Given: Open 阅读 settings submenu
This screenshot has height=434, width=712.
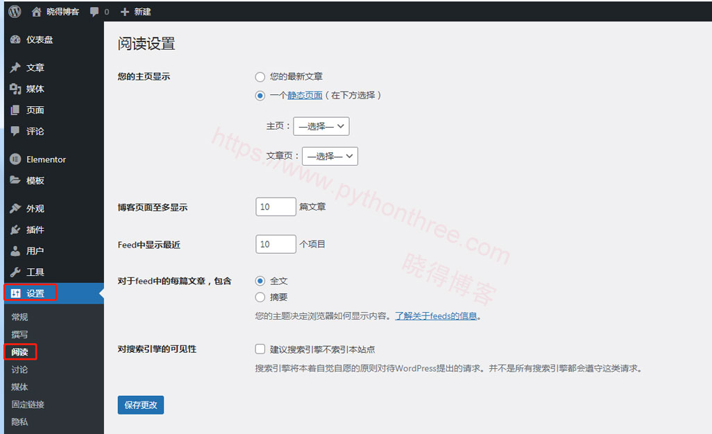Looking at the screenshot, I should pos(19,352).
